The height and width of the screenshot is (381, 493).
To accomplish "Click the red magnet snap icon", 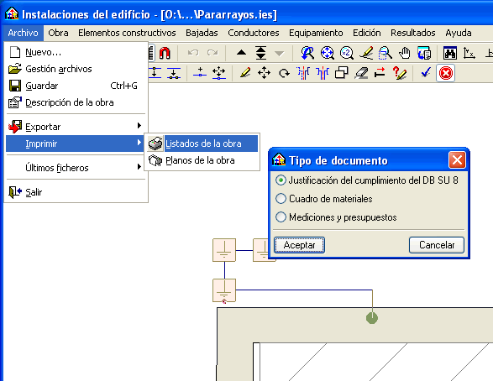I will (165, 53).
